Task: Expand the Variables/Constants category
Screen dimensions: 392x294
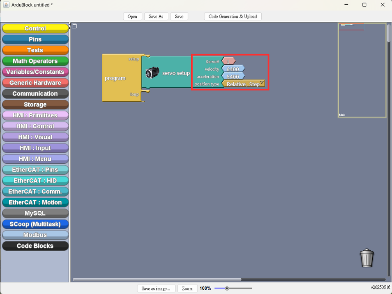Action: click(35, 72)
